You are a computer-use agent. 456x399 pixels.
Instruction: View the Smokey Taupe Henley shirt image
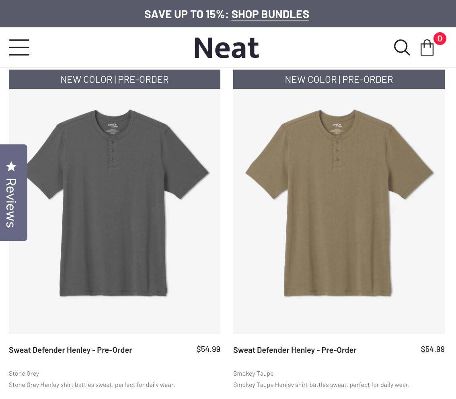(339, 203)
